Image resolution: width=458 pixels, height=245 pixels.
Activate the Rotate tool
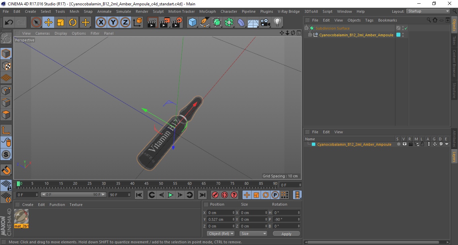click(x=73, y=23)
